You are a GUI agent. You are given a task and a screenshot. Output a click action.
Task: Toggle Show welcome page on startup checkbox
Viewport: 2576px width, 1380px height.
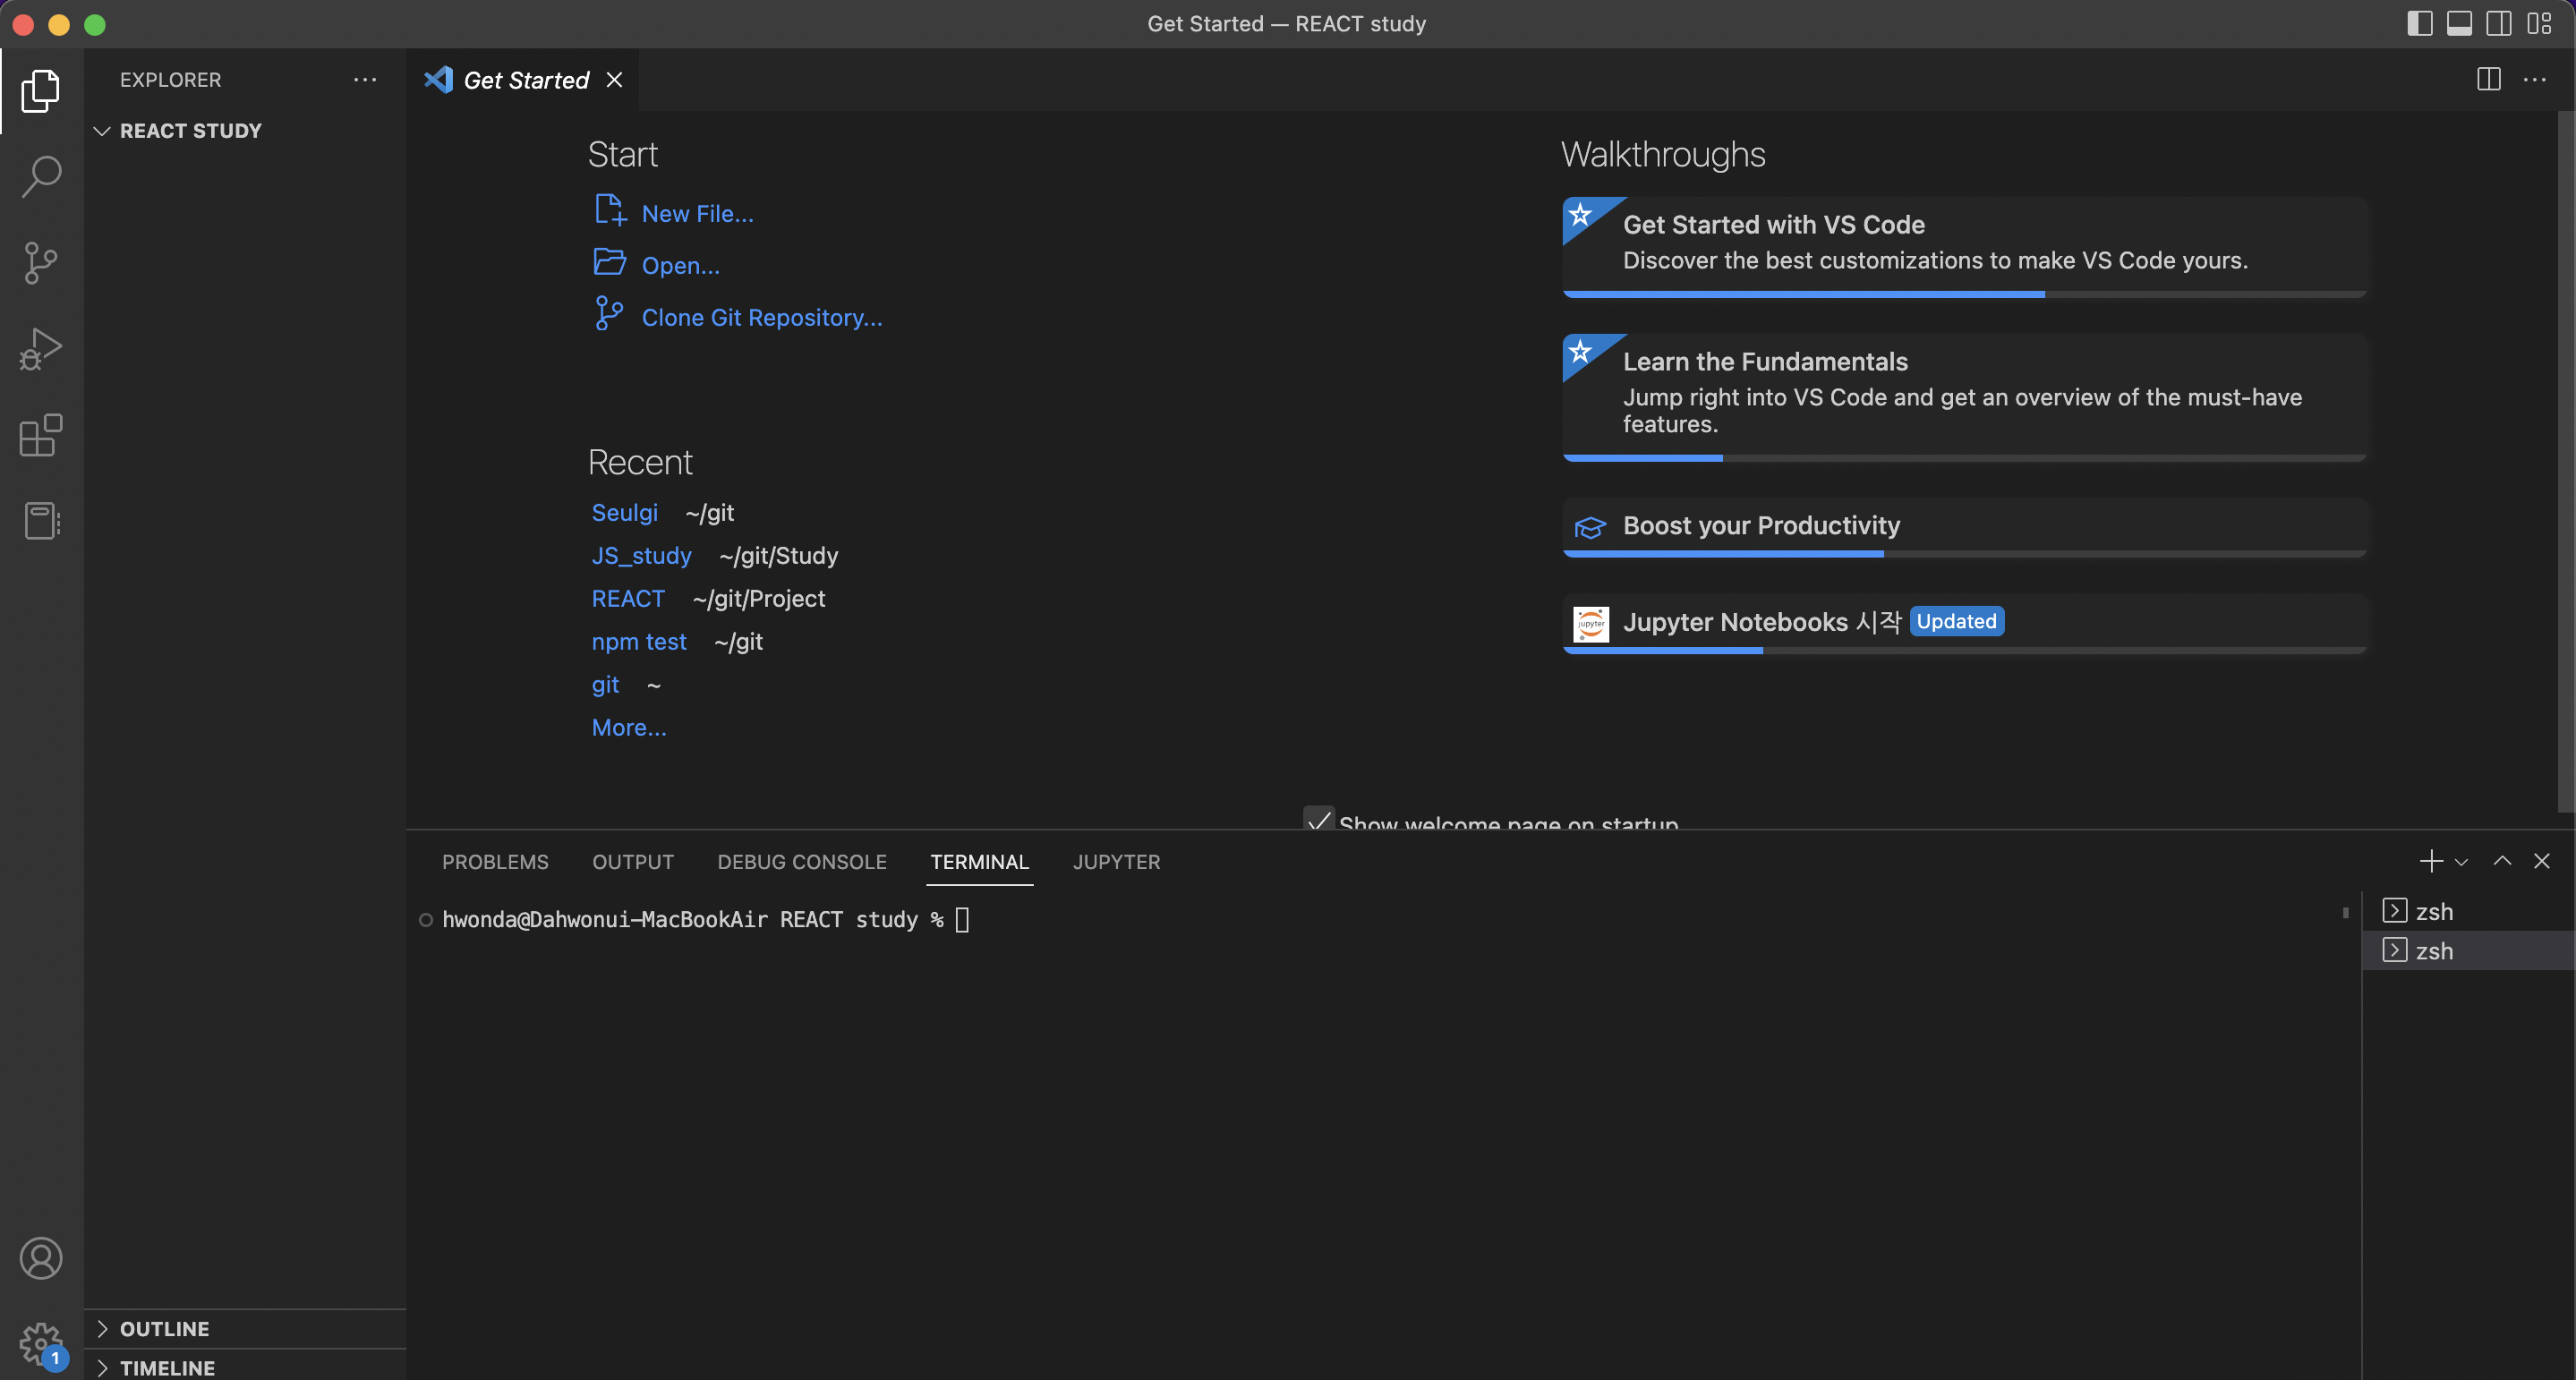tap(1319, 819)
